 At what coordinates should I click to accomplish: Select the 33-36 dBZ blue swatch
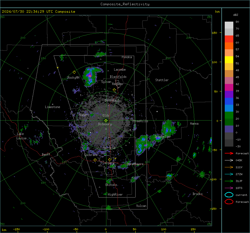(229, 101)
